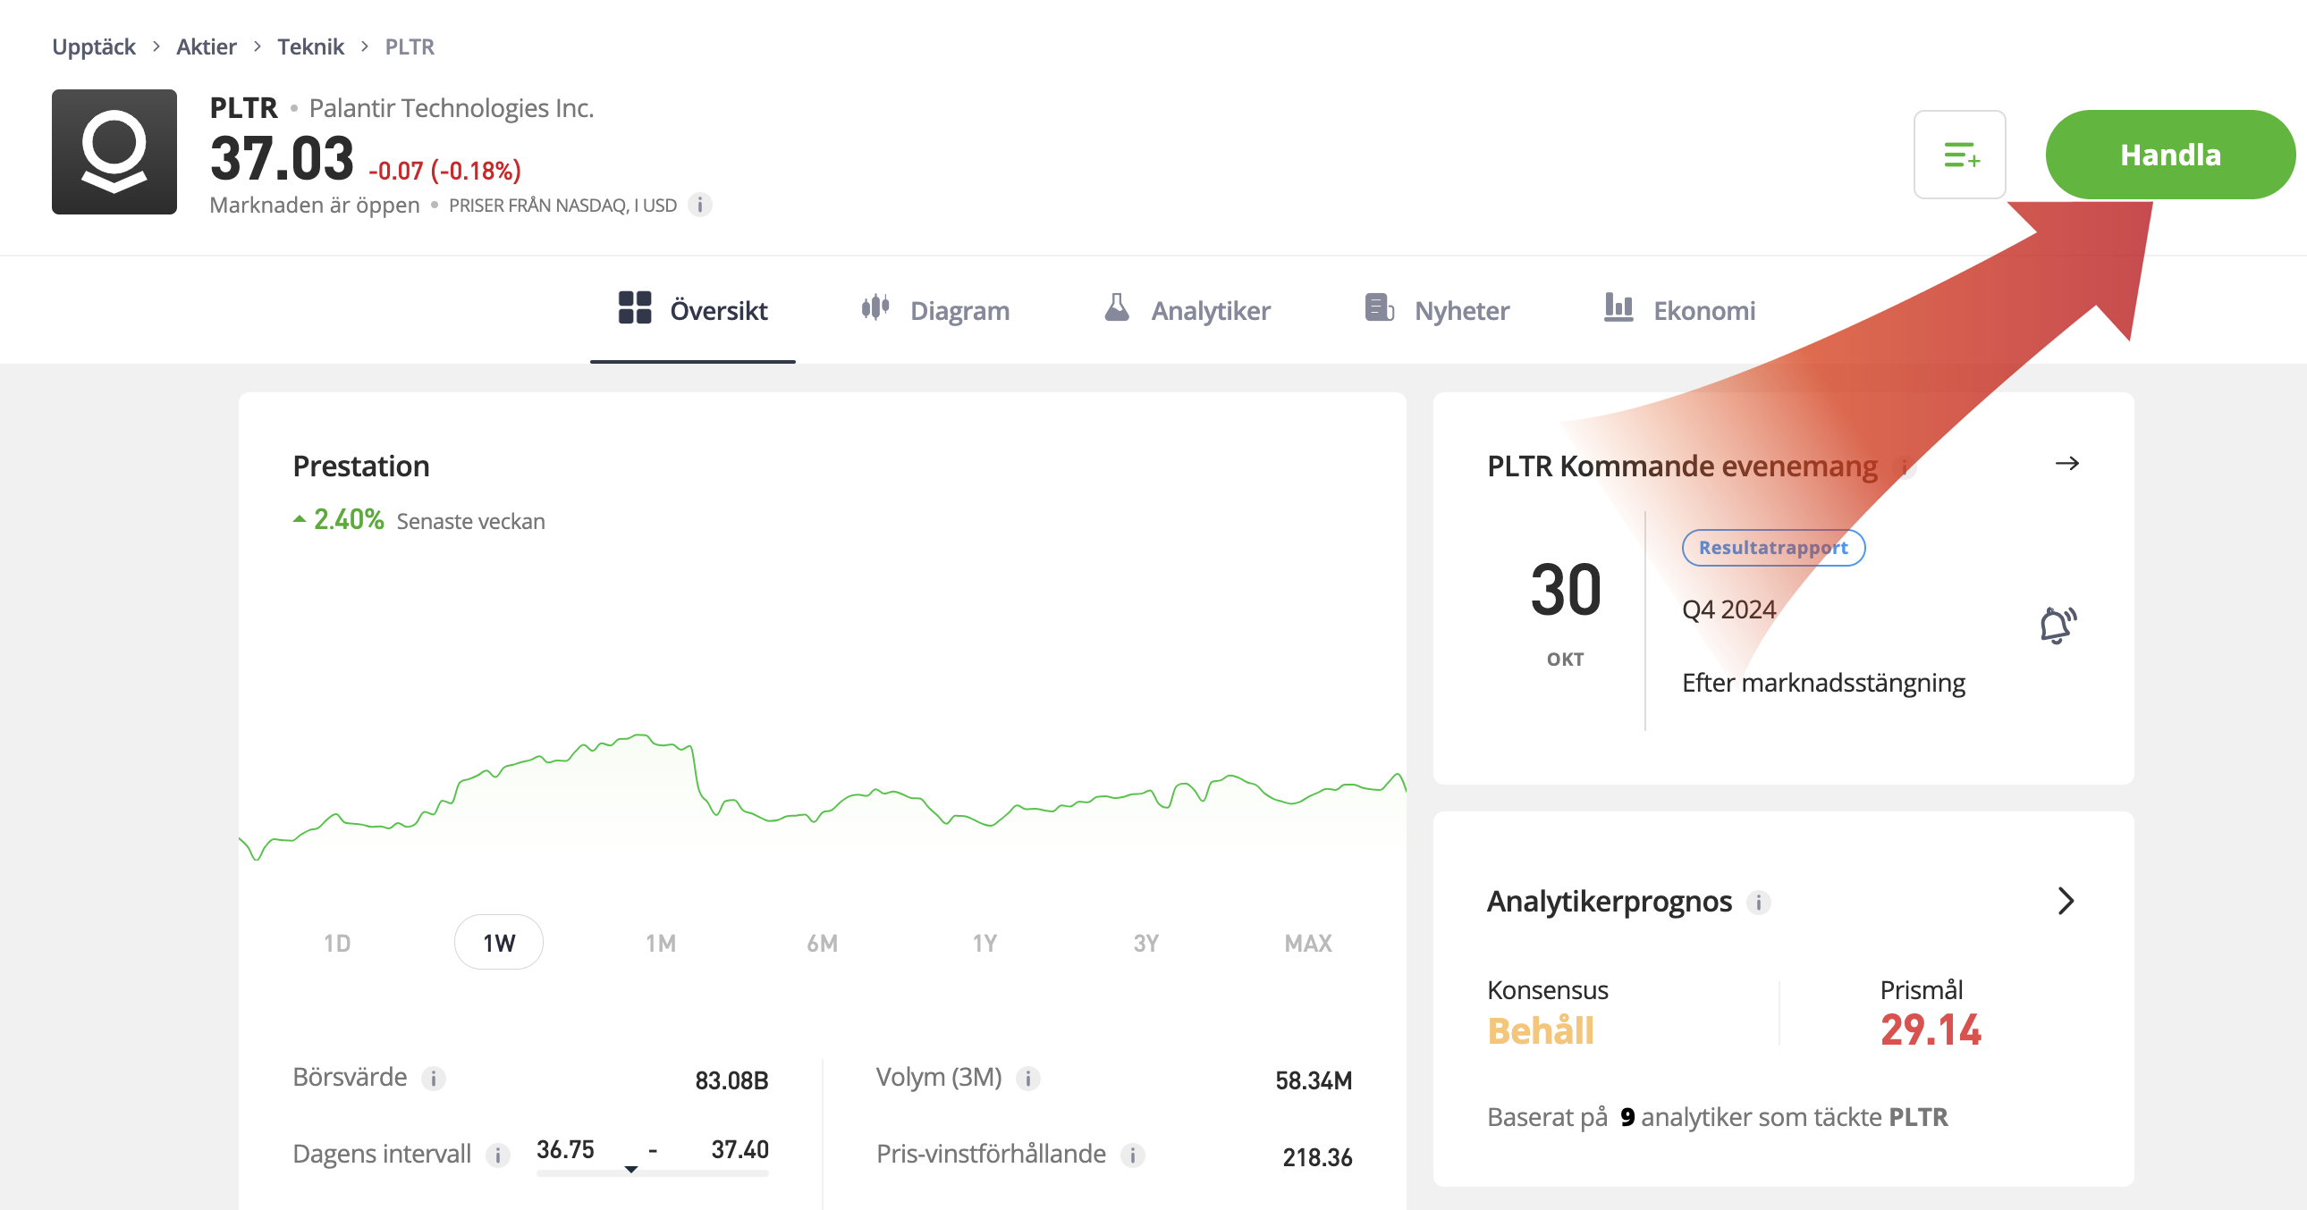Open upcoming events via arrow icon
The height and width of the screenshot is (1210, 2307).
(2066, 464)
